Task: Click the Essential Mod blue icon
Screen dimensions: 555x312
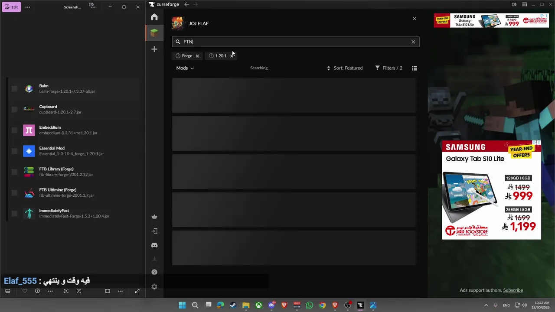Action: (x=29, y=151)
